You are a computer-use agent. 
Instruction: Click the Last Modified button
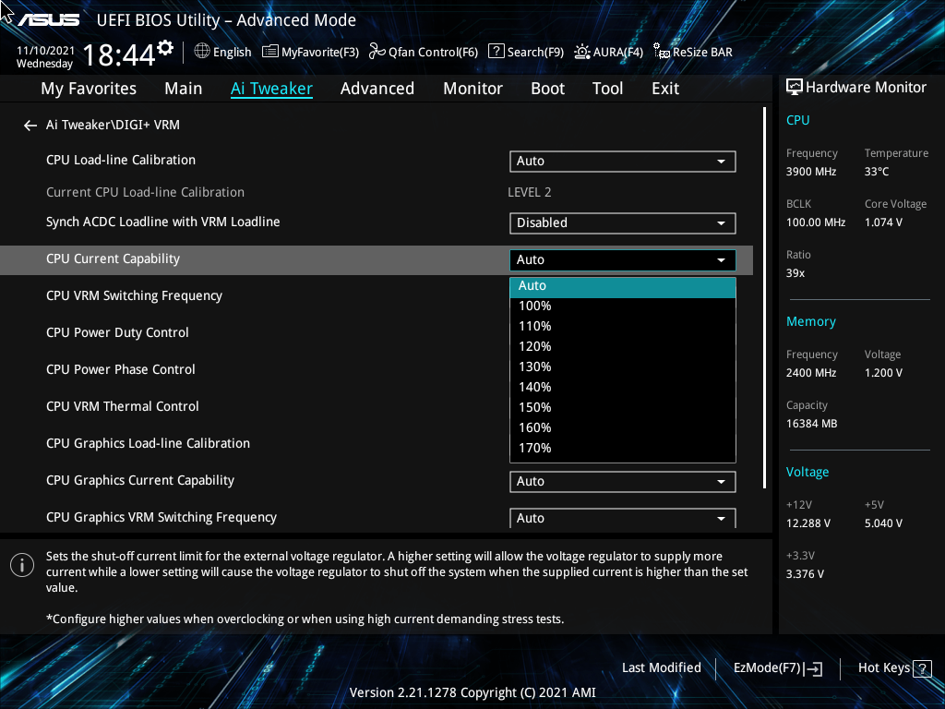pos(661,668)
